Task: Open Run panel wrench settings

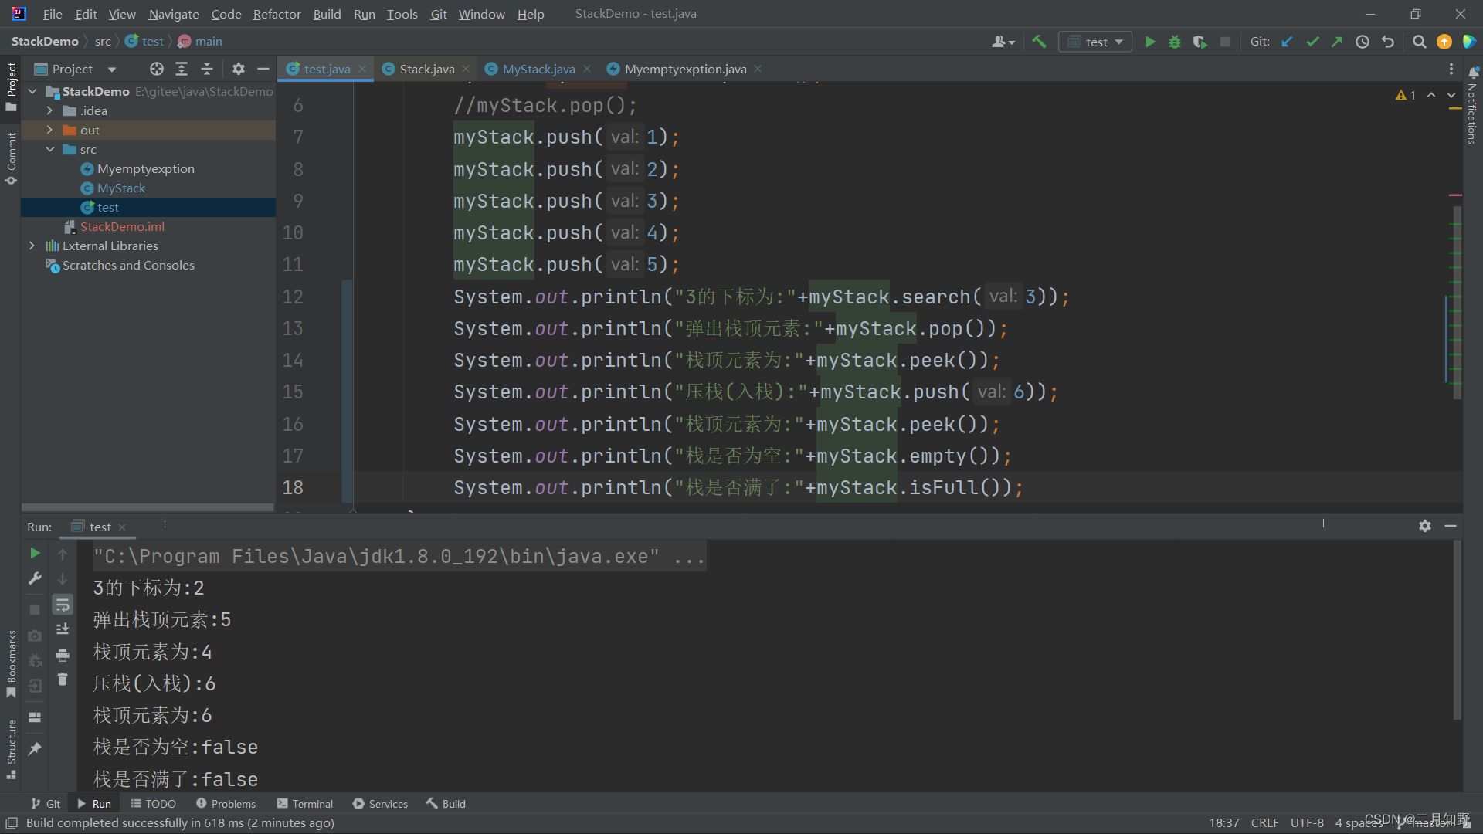Action: click(x=35, y=578)
